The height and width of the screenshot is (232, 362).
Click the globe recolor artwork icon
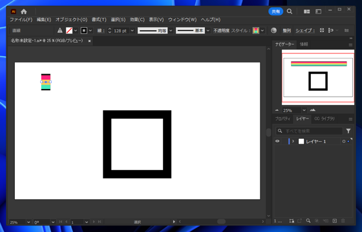[x=273, y=30]
